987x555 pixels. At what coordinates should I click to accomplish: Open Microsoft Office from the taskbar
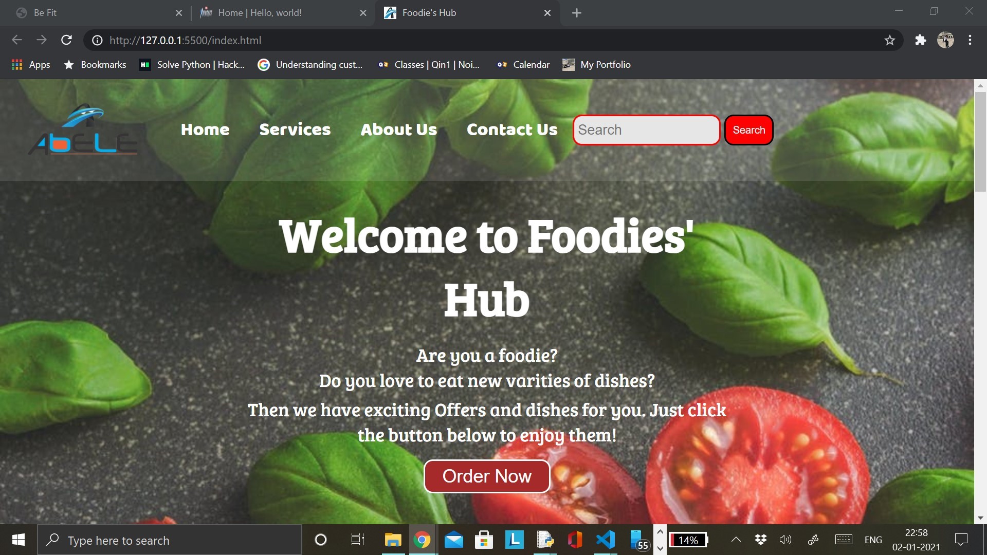575,540
